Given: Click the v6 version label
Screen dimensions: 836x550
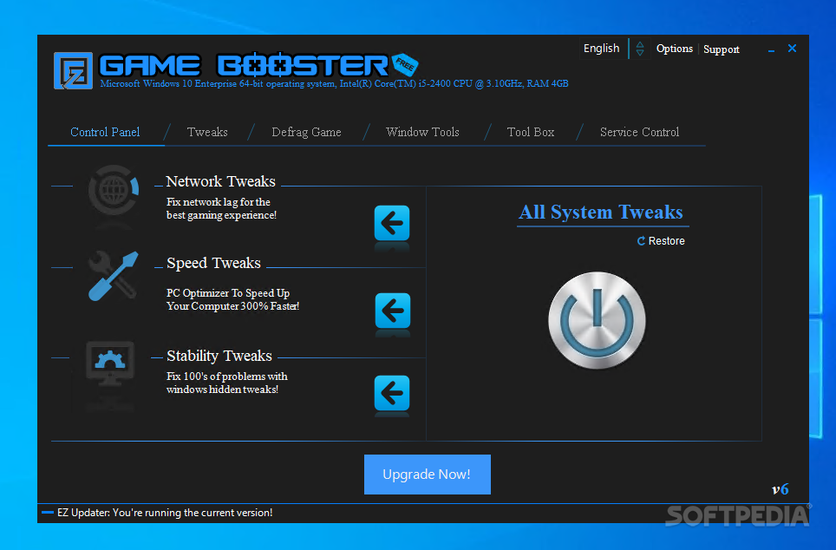Looking at the screenshot, I should (780, 489).
